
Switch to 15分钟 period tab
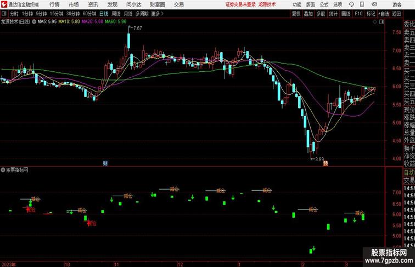[57, 14]
